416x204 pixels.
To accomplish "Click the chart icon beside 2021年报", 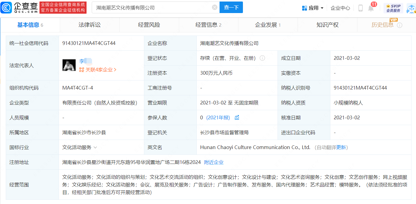I will coord(237,117).
